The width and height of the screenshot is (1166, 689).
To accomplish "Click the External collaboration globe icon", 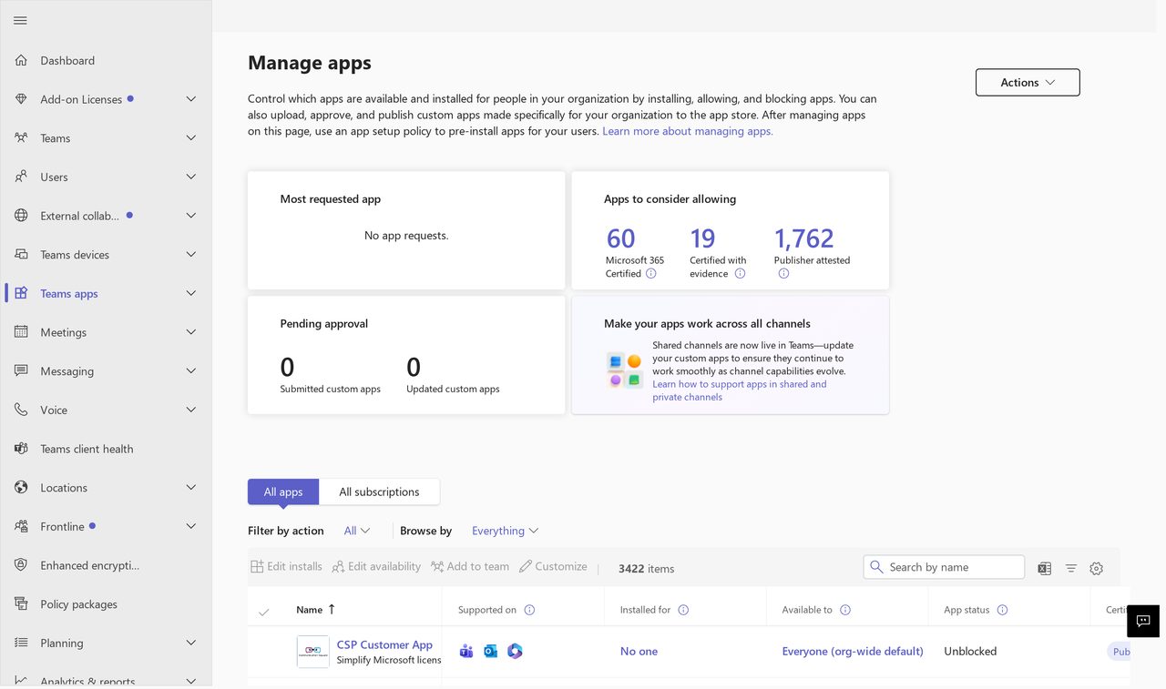I will click(21, 216).
